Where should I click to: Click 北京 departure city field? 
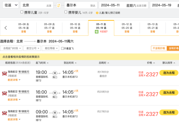[37, 5]
